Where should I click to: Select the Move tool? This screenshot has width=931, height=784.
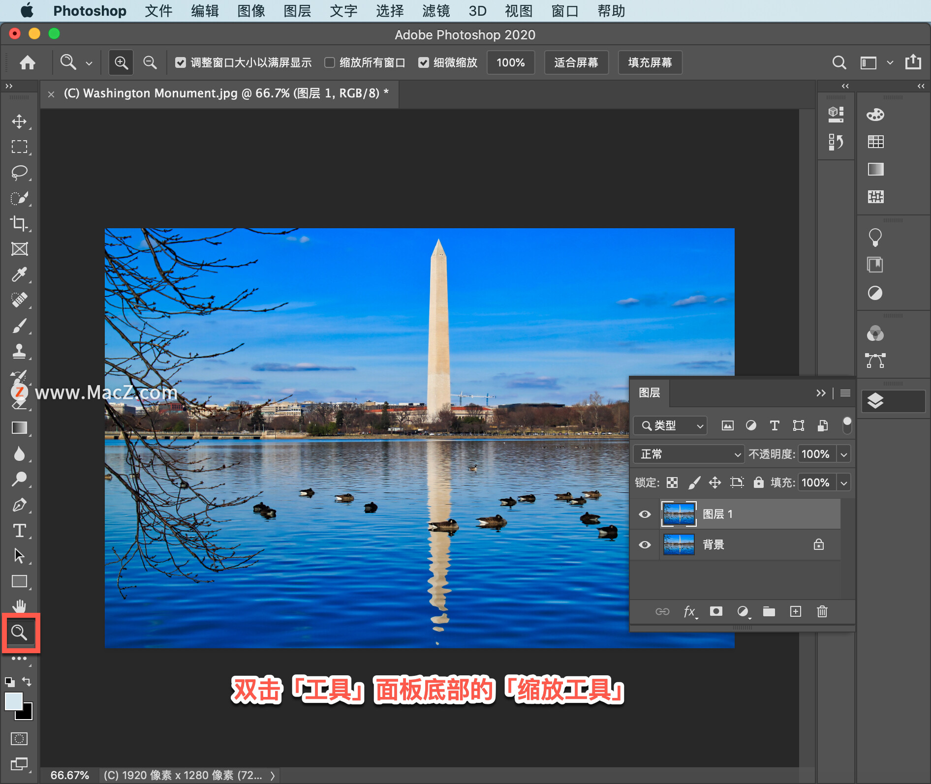tap(19, 121)
